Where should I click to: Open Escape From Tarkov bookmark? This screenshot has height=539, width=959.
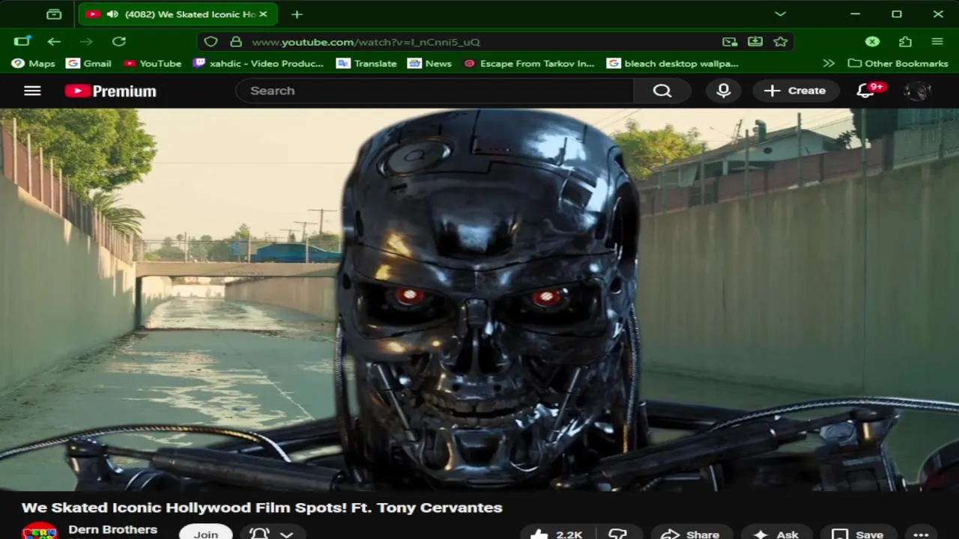pos(529,64)
